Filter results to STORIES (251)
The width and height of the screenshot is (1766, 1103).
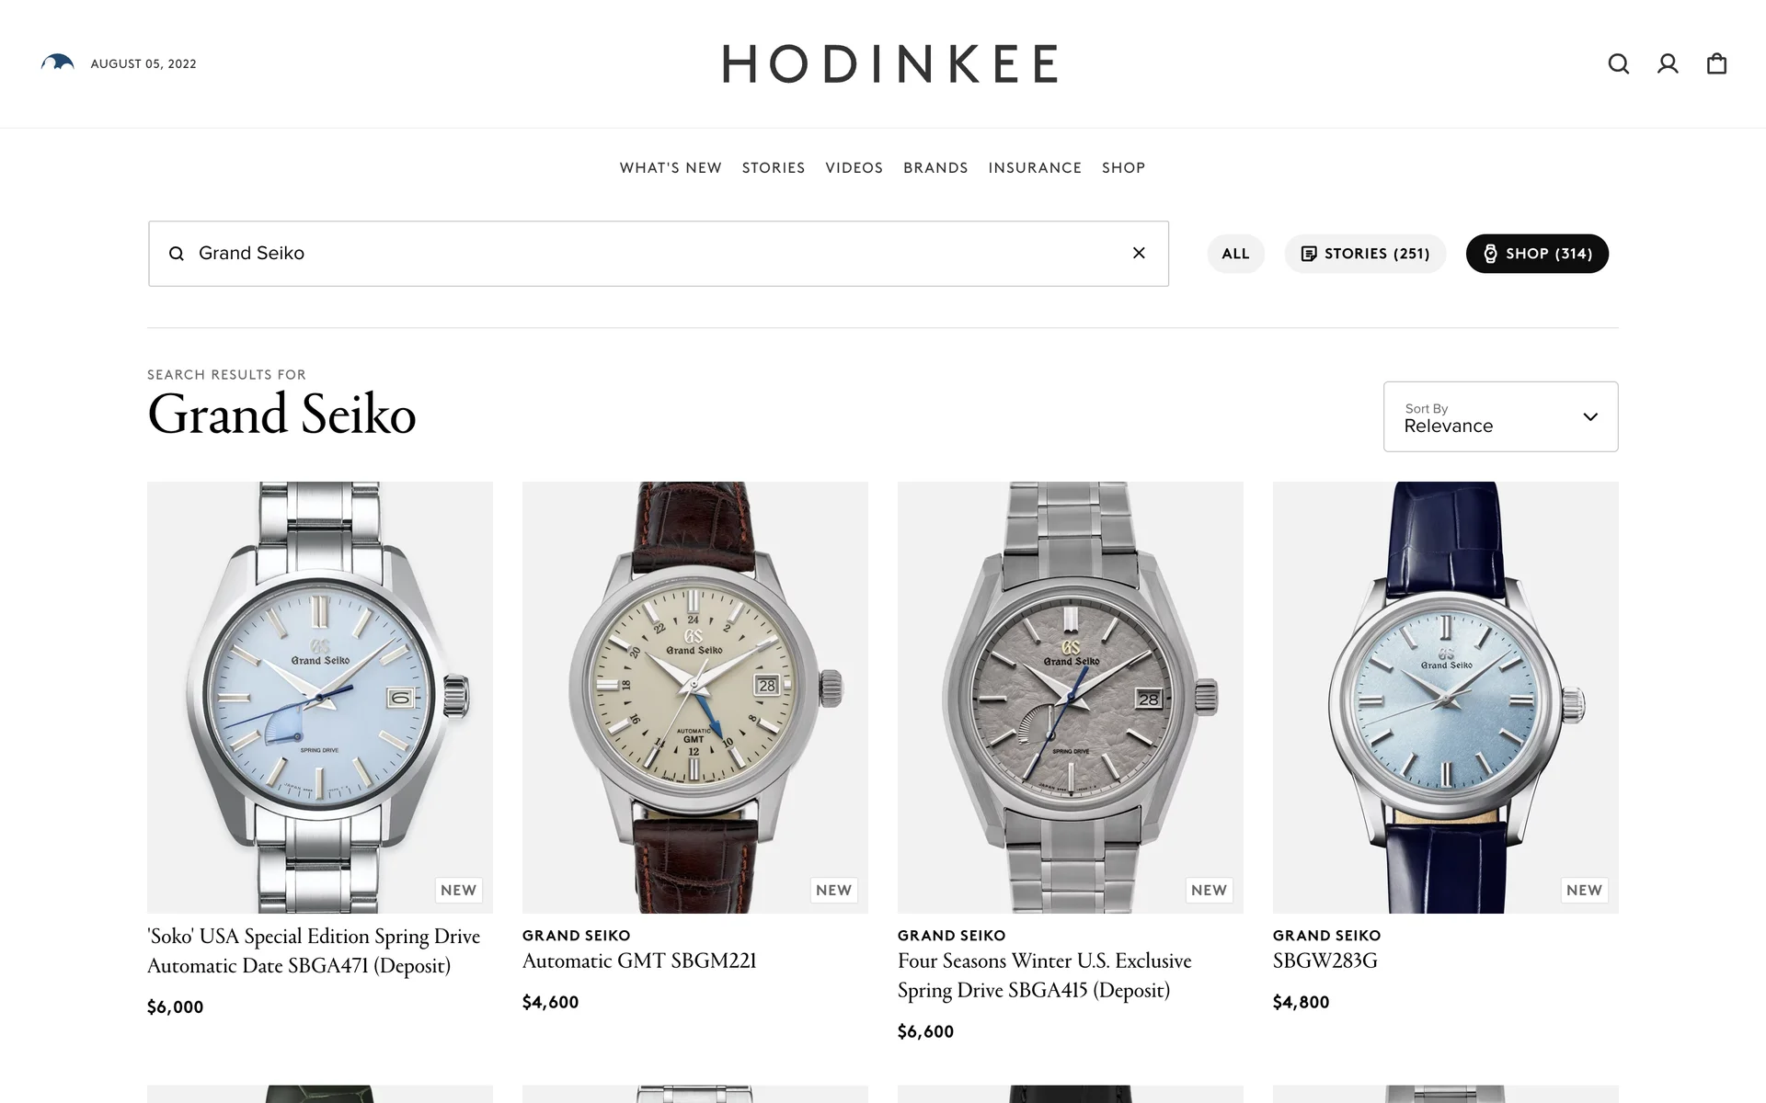(x=1365, y=254)
